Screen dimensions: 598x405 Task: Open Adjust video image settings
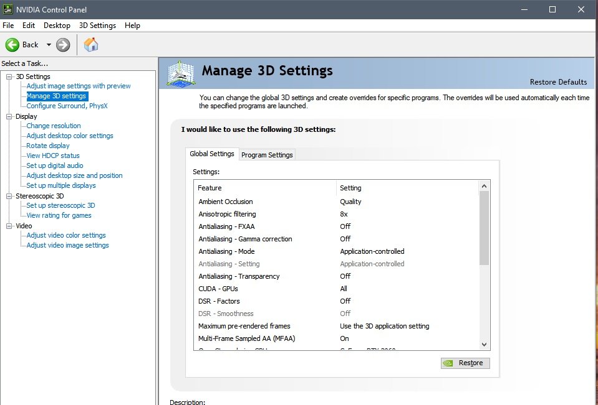click(67, 245)
